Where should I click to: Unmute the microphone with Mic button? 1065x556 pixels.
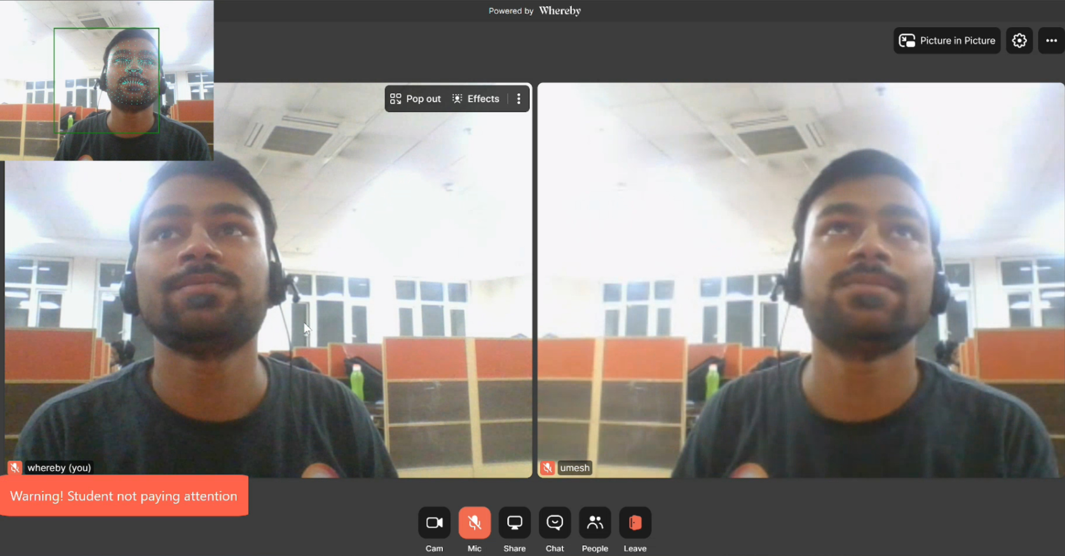pyautogui.click(x=474, y=523)
